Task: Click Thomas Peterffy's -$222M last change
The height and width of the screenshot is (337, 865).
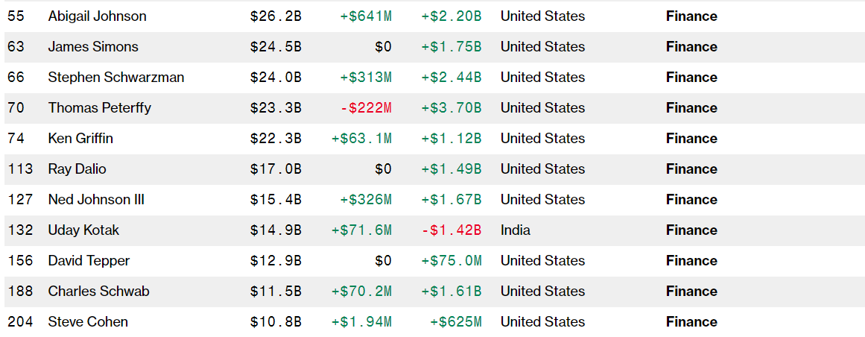Action: pos(365,107)
